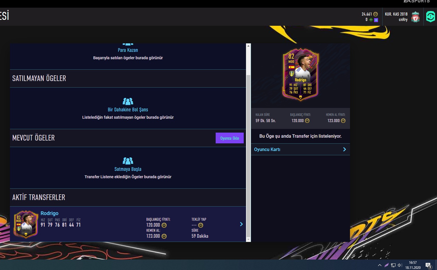Click the green FIFA points diamond icon
Screen dimensions: 437x270
tap(371, 20)
